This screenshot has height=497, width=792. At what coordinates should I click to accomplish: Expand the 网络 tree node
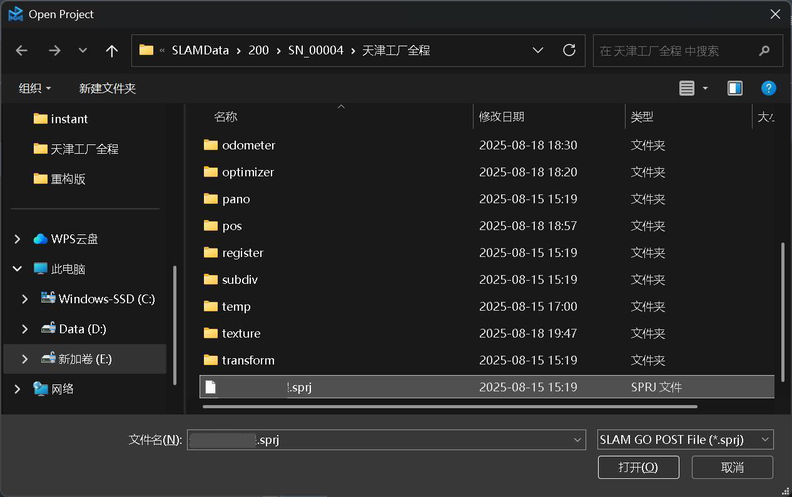(18, 389)
